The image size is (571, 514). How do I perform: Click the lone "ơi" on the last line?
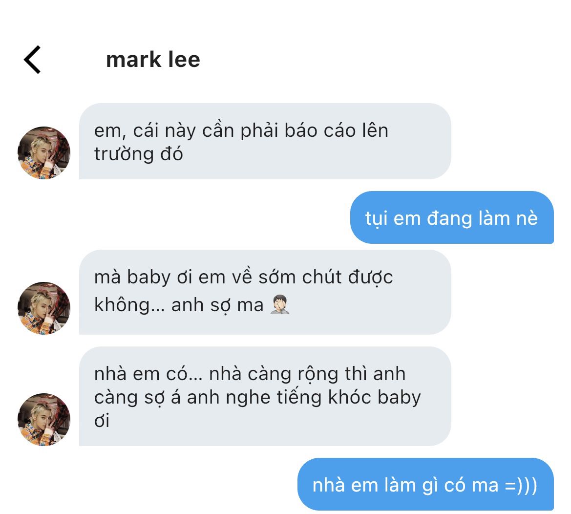point(102,421)
